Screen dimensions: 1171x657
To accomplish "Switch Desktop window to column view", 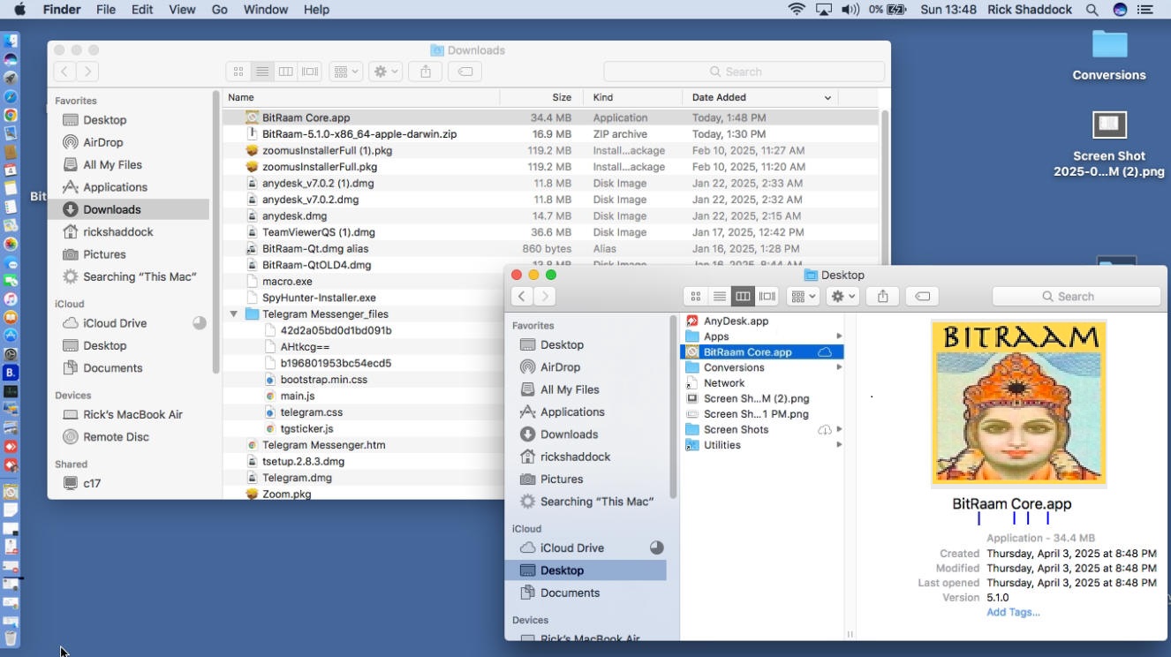I will coord(744,297).
